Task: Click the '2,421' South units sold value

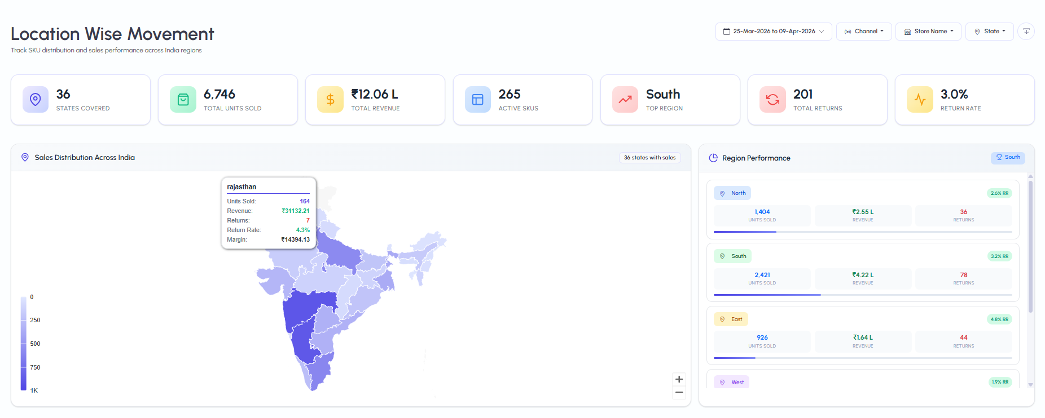Action: pos(762,275)
